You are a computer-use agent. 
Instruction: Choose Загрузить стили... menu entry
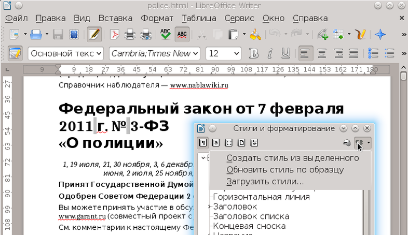[x=290, y=181]
